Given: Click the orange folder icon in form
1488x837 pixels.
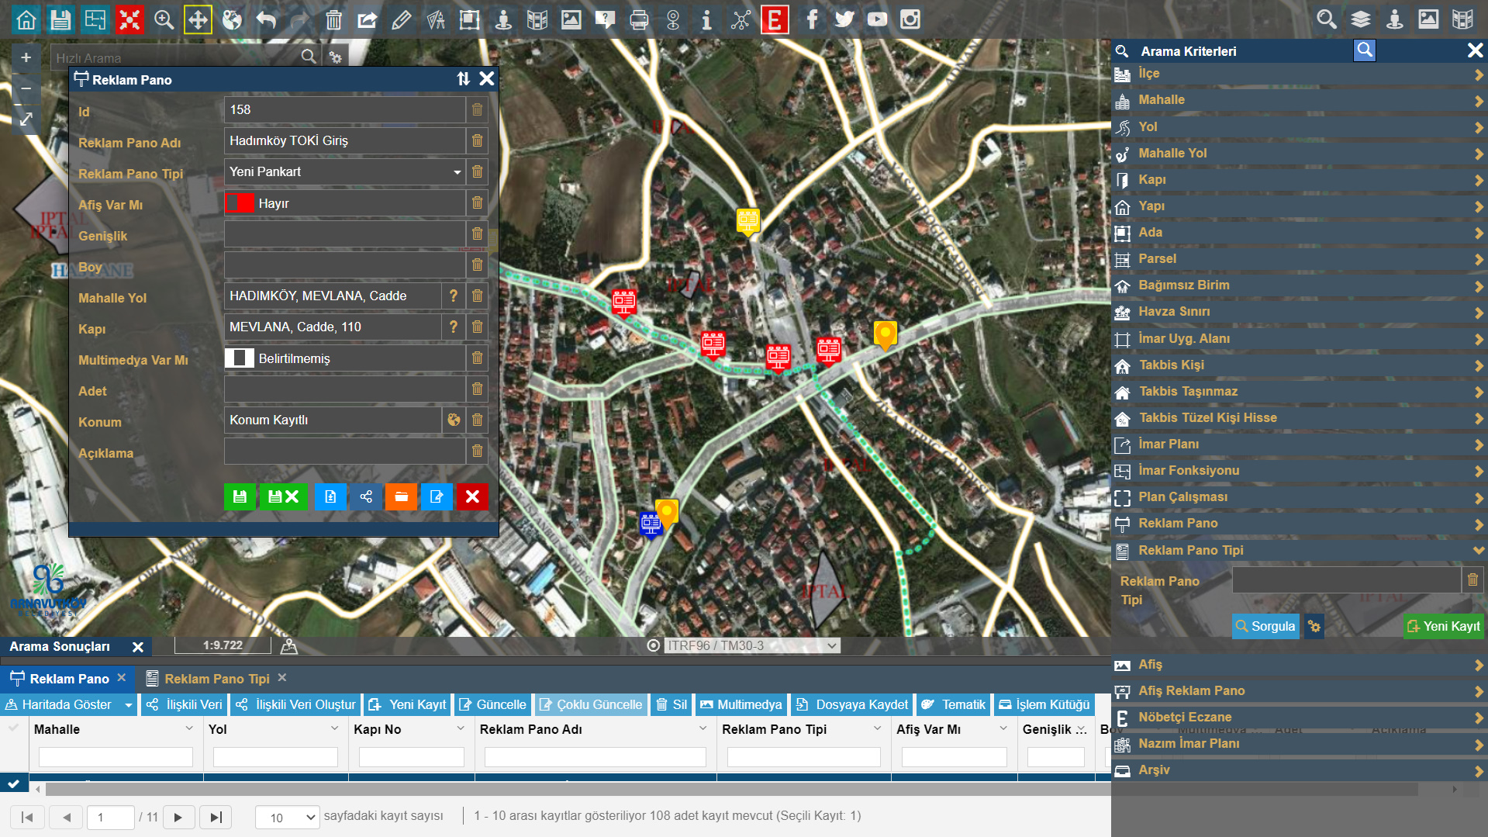Looking at the screenshot, I should tap(401, 496).
